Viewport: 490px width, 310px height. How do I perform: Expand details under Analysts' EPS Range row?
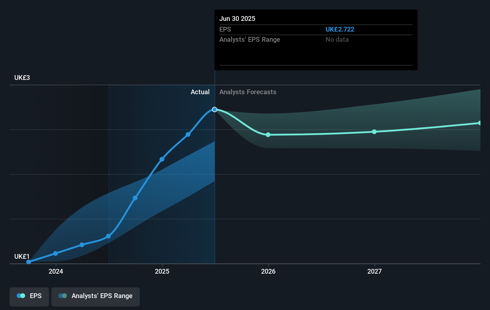pos(250,39)
